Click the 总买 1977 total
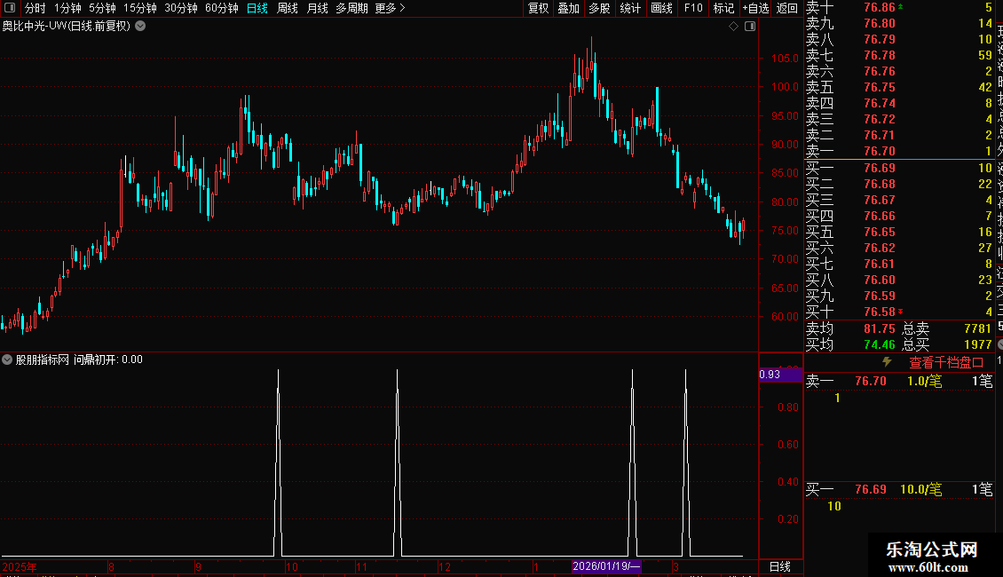This screenshot has height=577, width=1003. pos(947,344)
